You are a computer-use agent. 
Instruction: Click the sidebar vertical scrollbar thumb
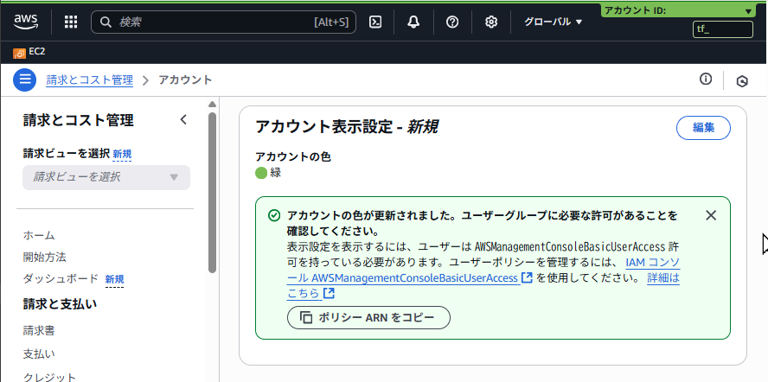click(x=212, y=193)
